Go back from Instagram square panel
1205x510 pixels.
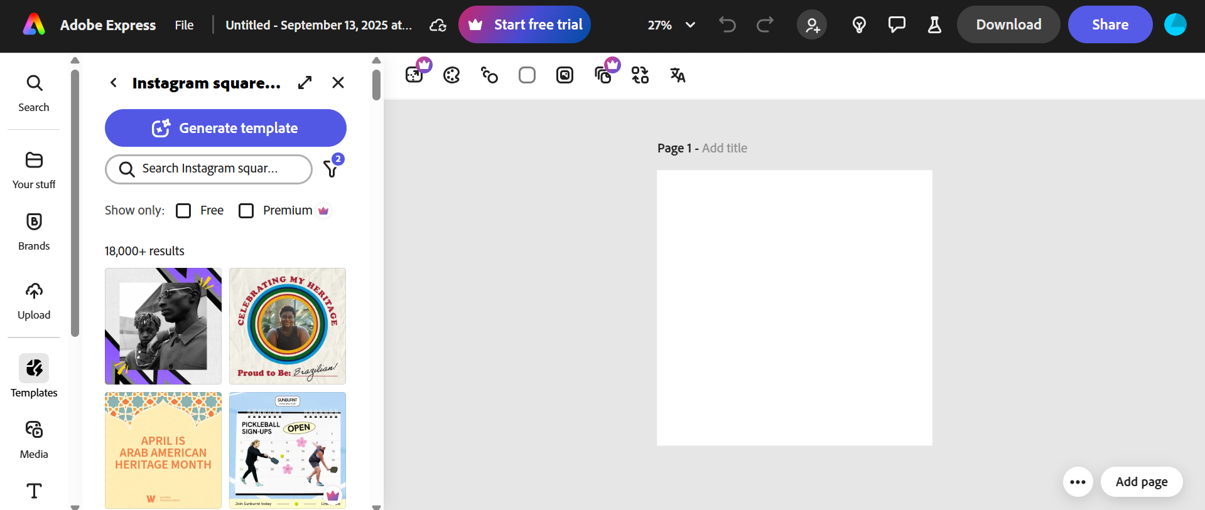(x=114, y=83)
